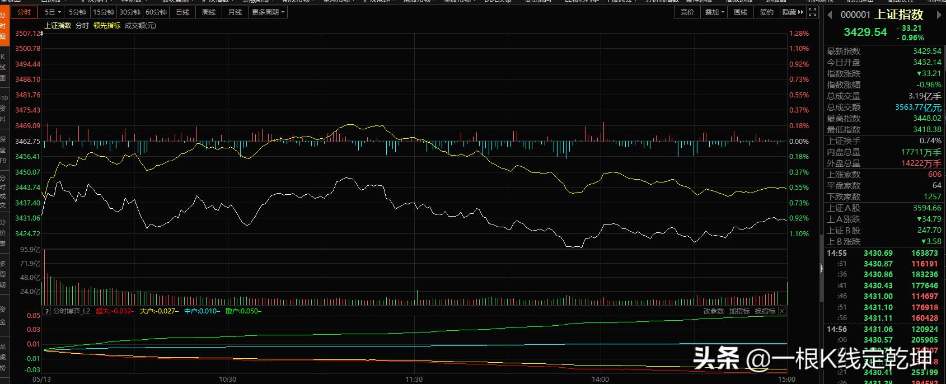Open the 叠加 overlay dropdown
The height and width of the screenshot is (384, 946).
714,12
